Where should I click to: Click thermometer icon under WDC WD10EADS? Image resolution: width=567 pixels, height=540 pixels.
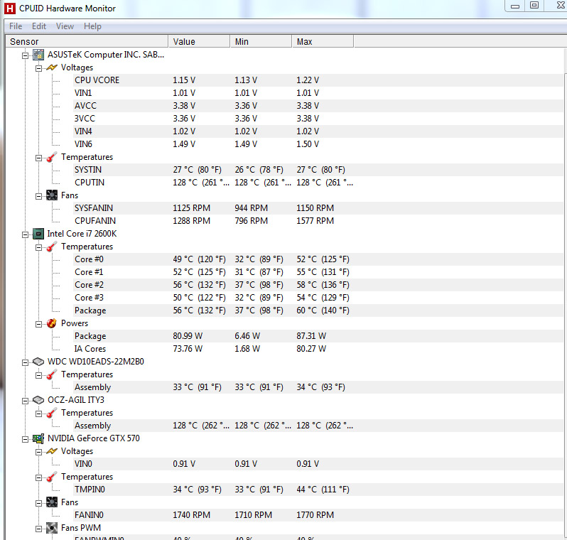[x=52, y=374]
